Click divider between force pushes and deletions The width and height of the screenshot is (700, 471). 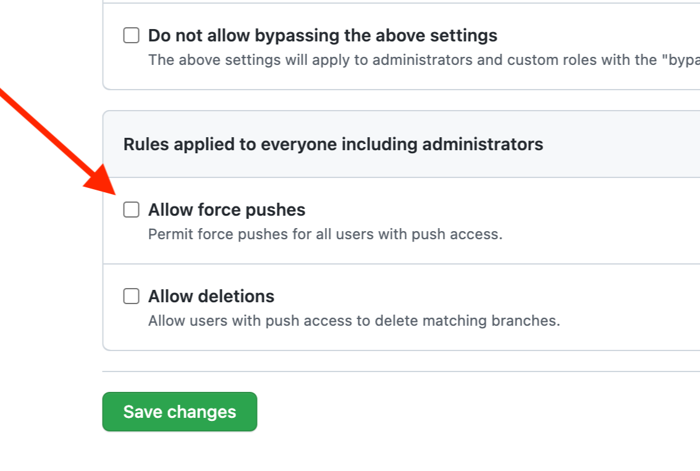(x=402, y=264)
